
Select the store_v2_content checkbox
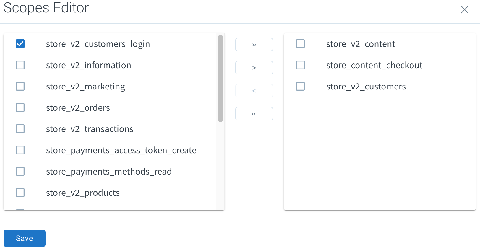click(x=300, y=44)
